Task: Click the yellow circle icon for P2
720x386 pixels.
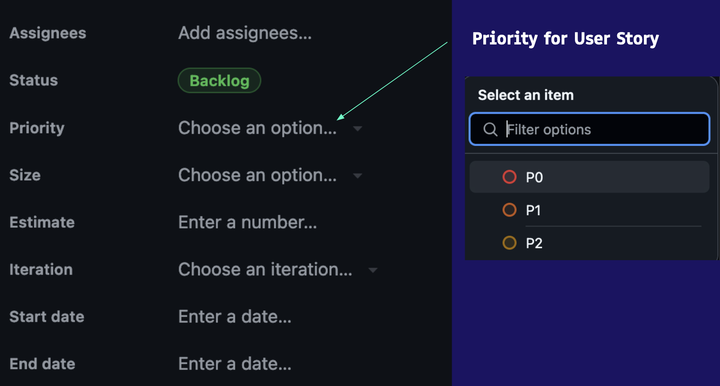Action: pyautogui.click(x=510, y=243)
